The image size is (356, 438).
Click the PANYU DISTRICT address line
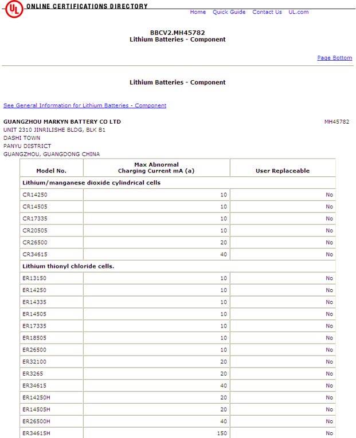[x=27, y=146]
